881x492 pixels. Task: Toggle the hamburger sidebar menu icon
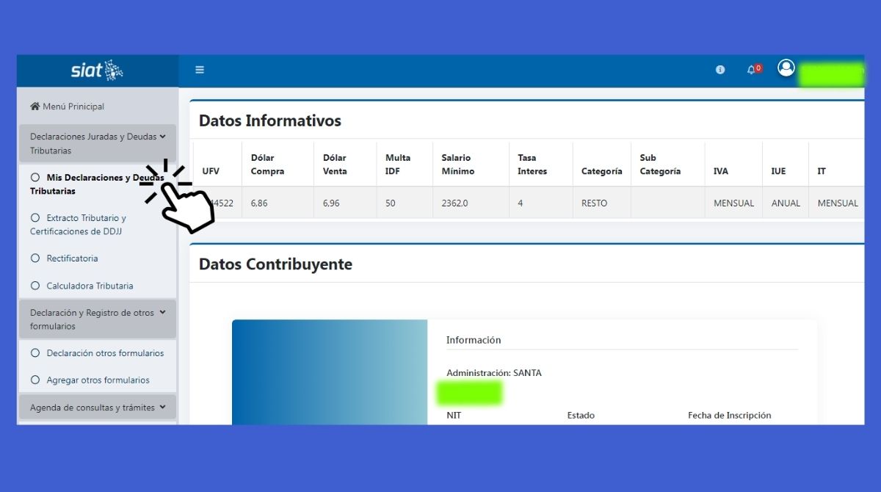point(200,70)
